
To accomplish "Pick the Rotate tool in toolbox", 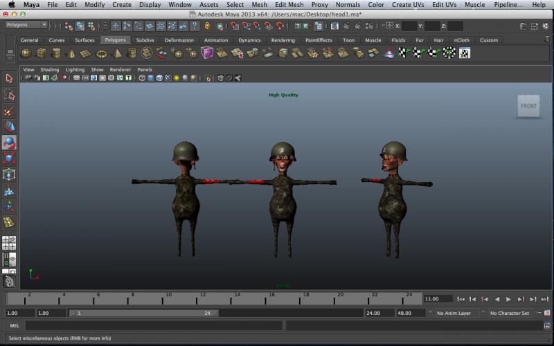I will coord(9,143).
